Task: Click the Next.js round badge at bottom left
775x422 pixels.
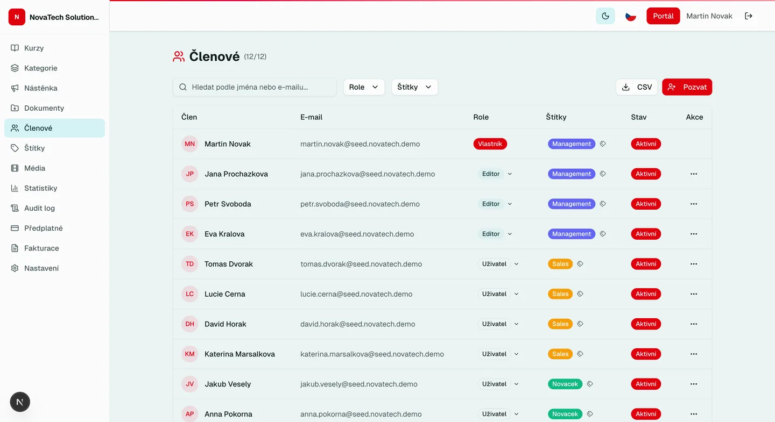Action: [20, 402]
